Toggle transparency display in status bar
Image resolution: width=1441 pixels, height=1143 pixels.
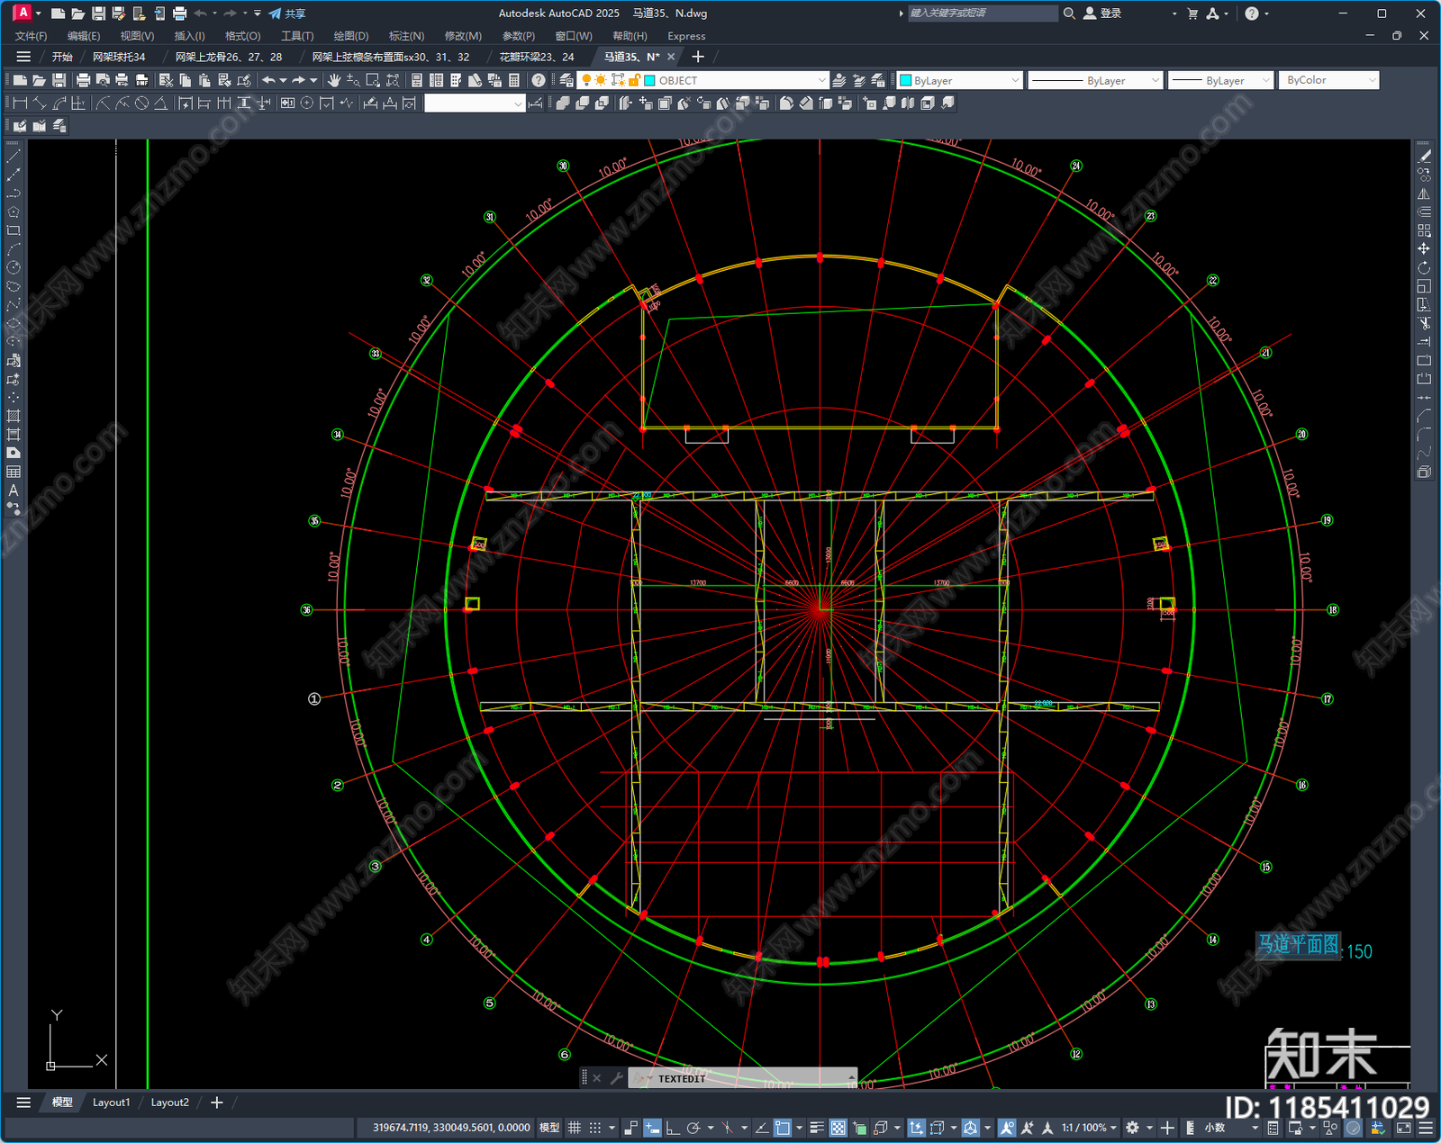coord(838,1128)
